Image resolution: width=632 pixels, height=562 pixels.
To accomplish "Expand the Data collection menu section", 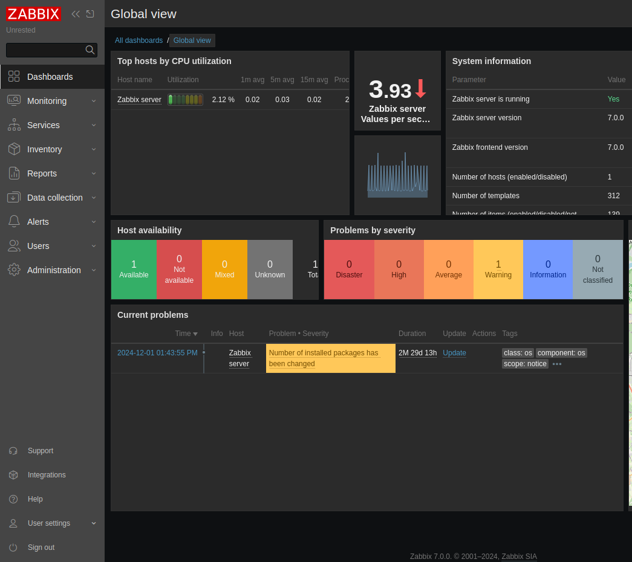I will pyautogui.click(x=54, y=198).
